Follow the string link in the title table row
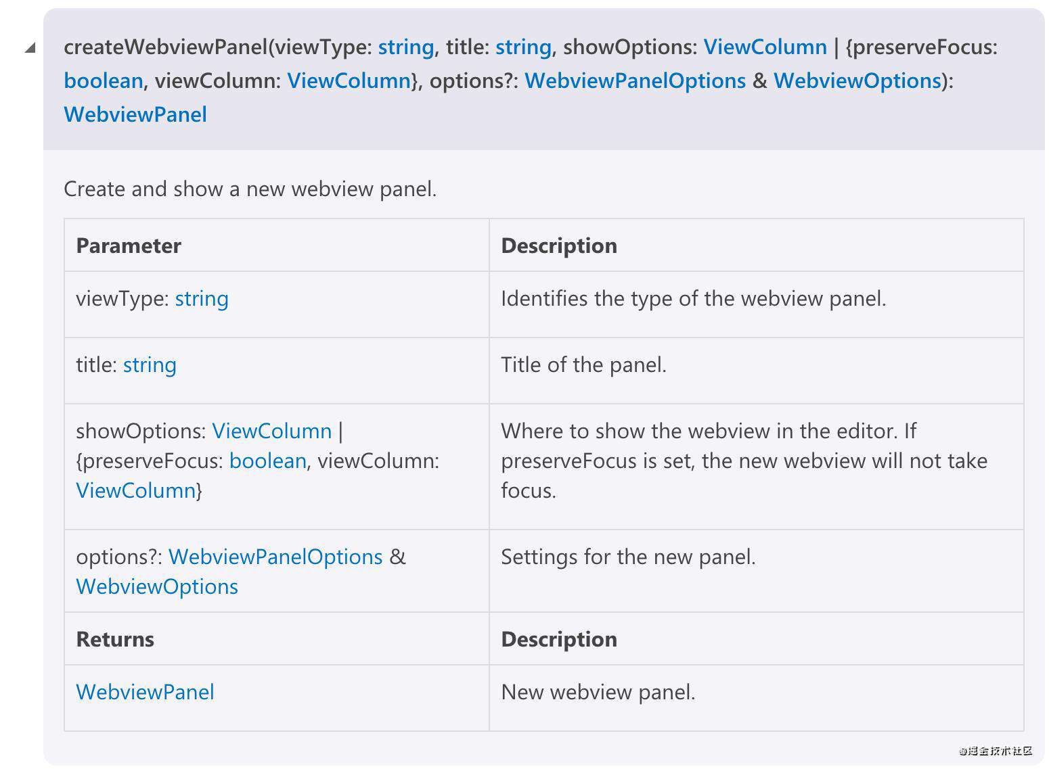Image resolution: width=1049 pixels, height=771 pixels. tap(150, 365)
